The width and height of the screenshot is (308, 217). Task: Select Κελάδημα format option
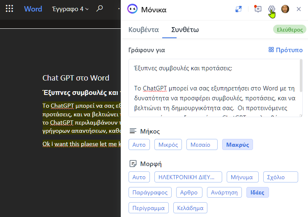click(x=190, y=208)
